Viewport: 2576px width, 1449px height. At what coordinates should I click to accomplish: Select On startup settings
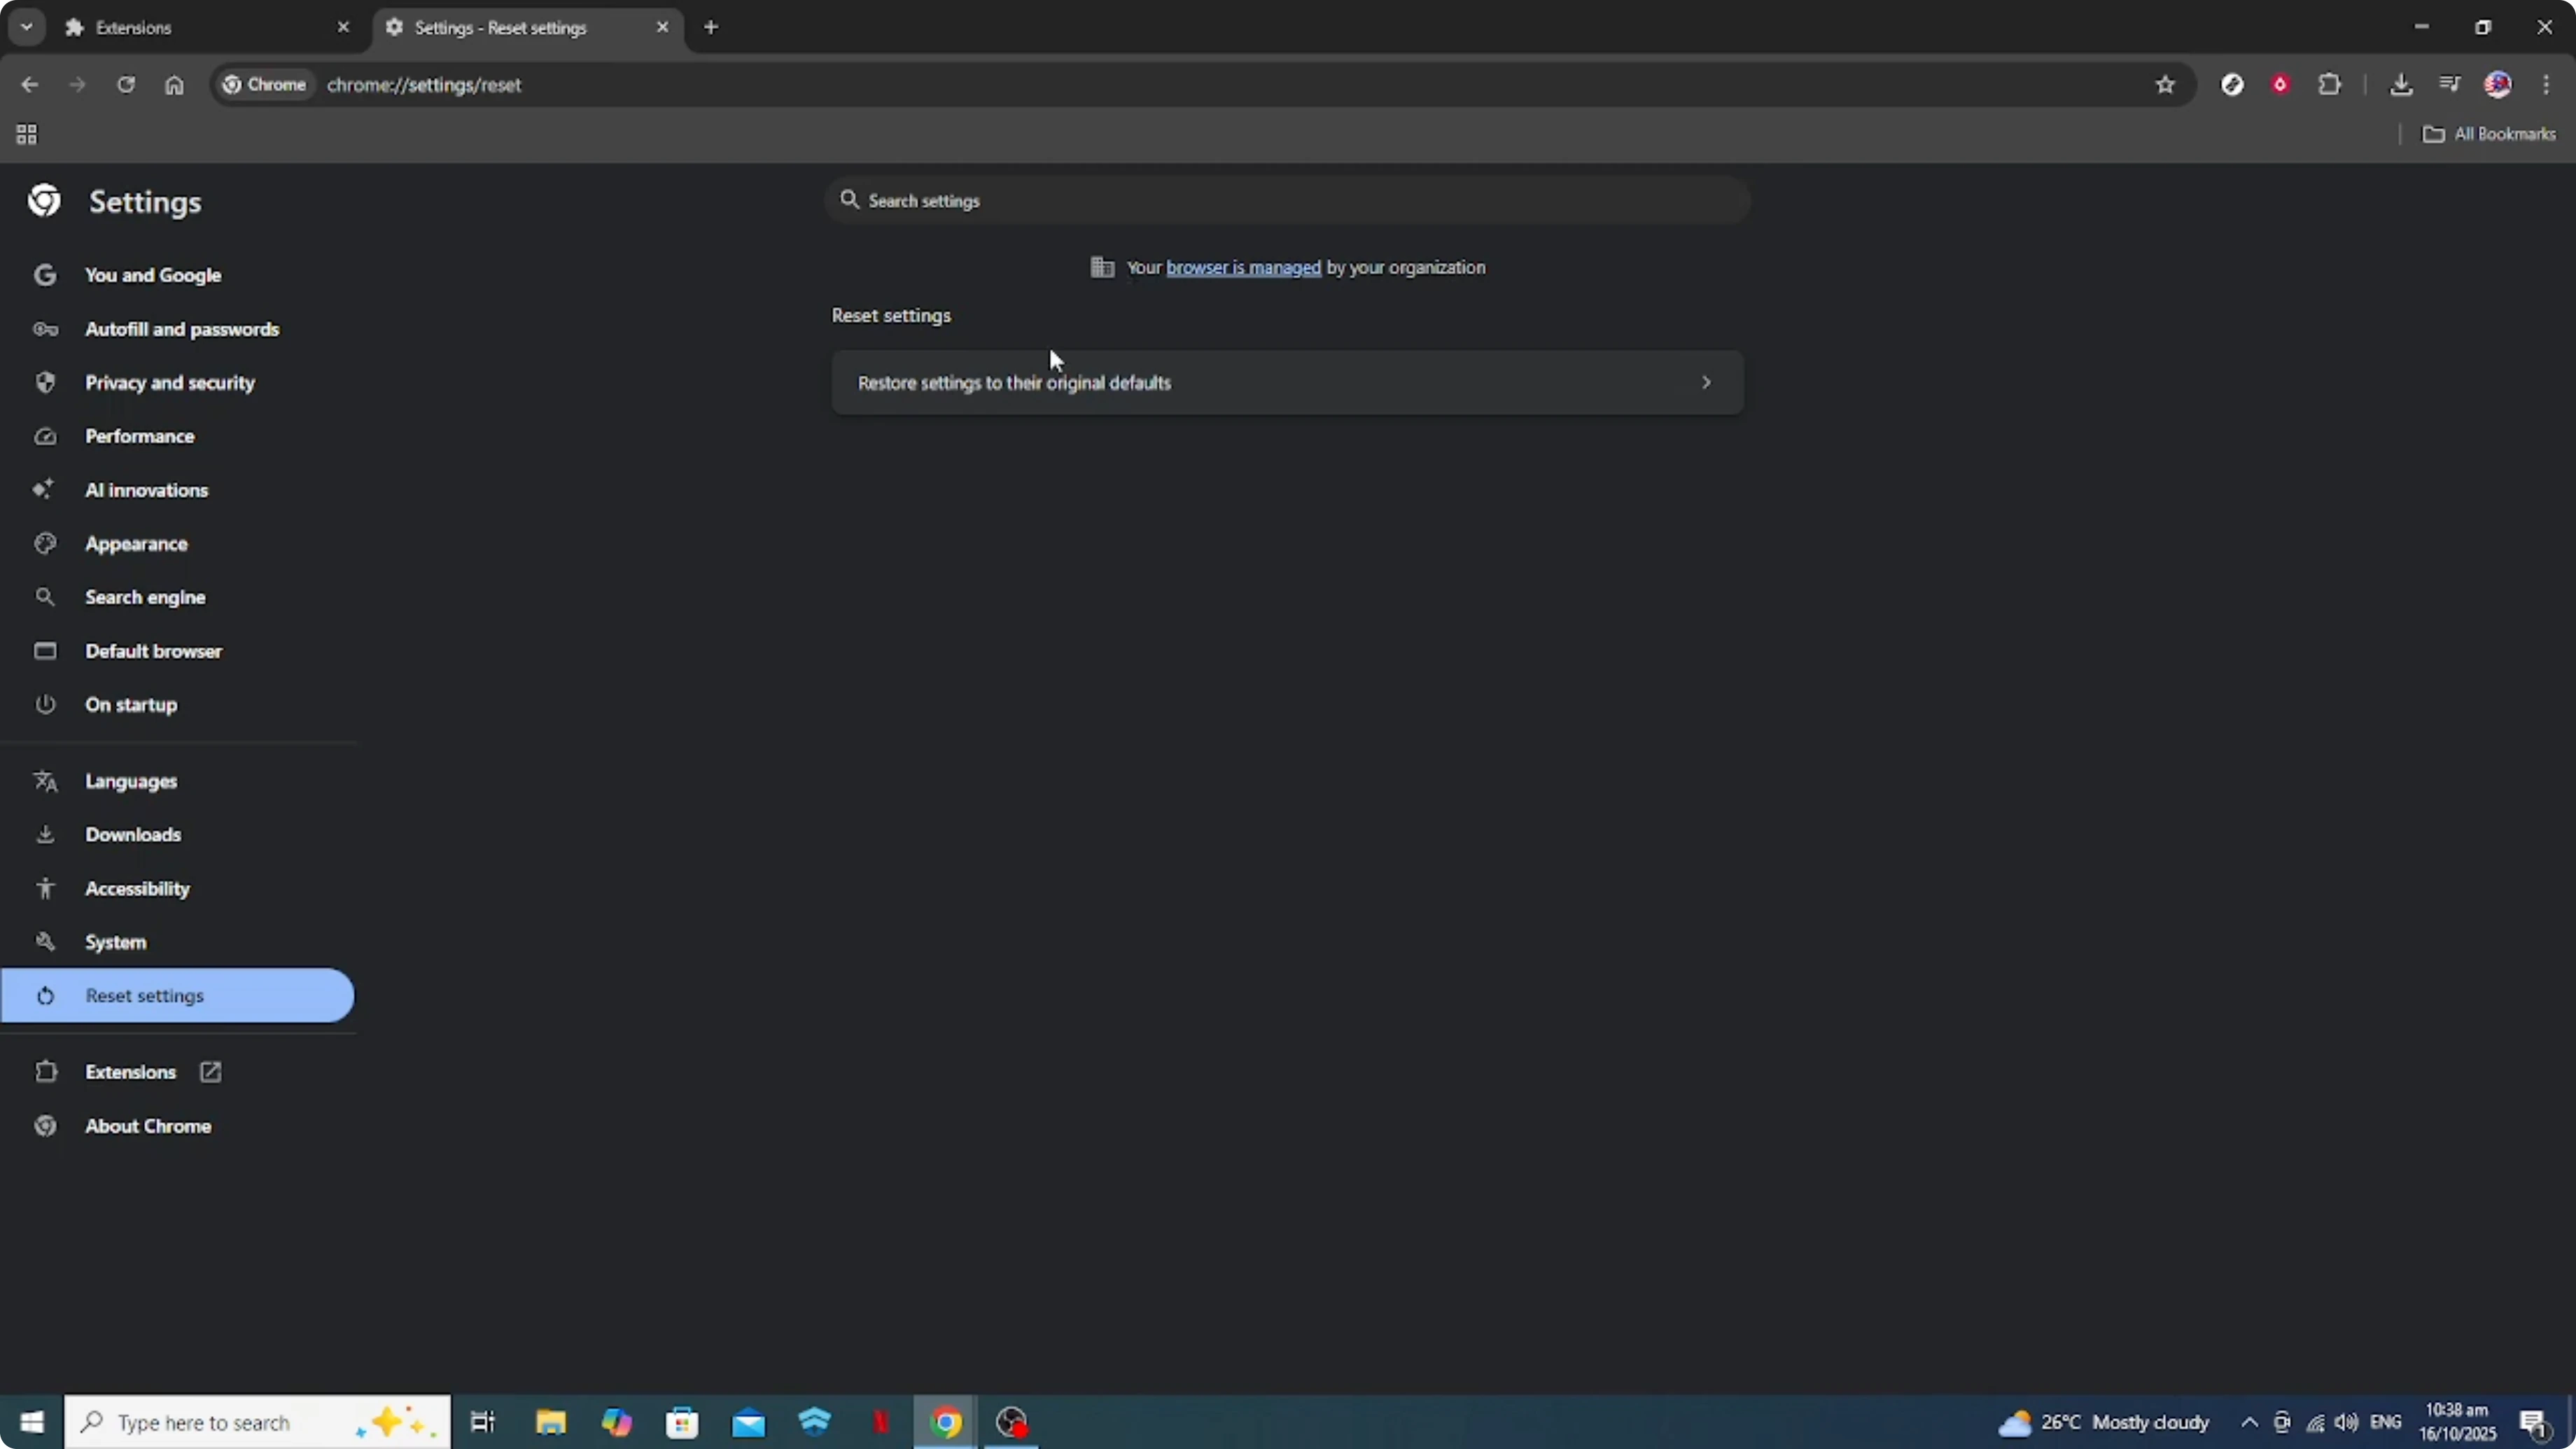tap(131, 705)
